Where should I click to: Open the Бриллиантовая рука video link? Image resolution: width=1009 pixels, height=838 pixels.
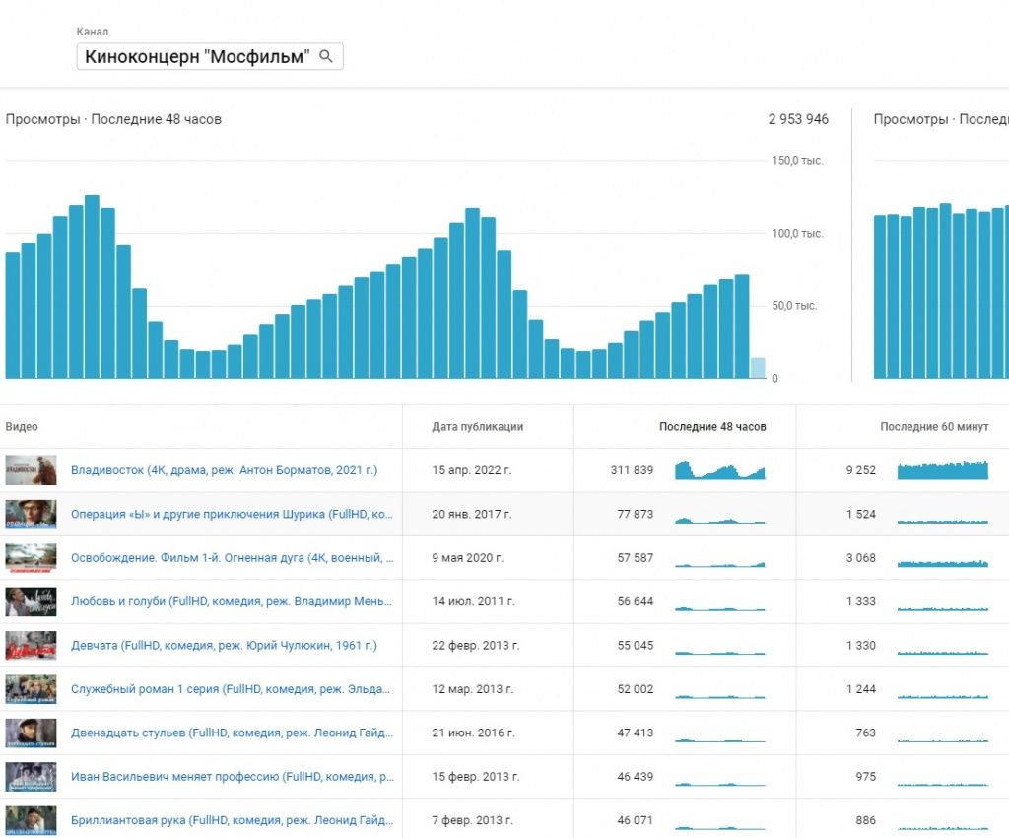click(232, 820)
